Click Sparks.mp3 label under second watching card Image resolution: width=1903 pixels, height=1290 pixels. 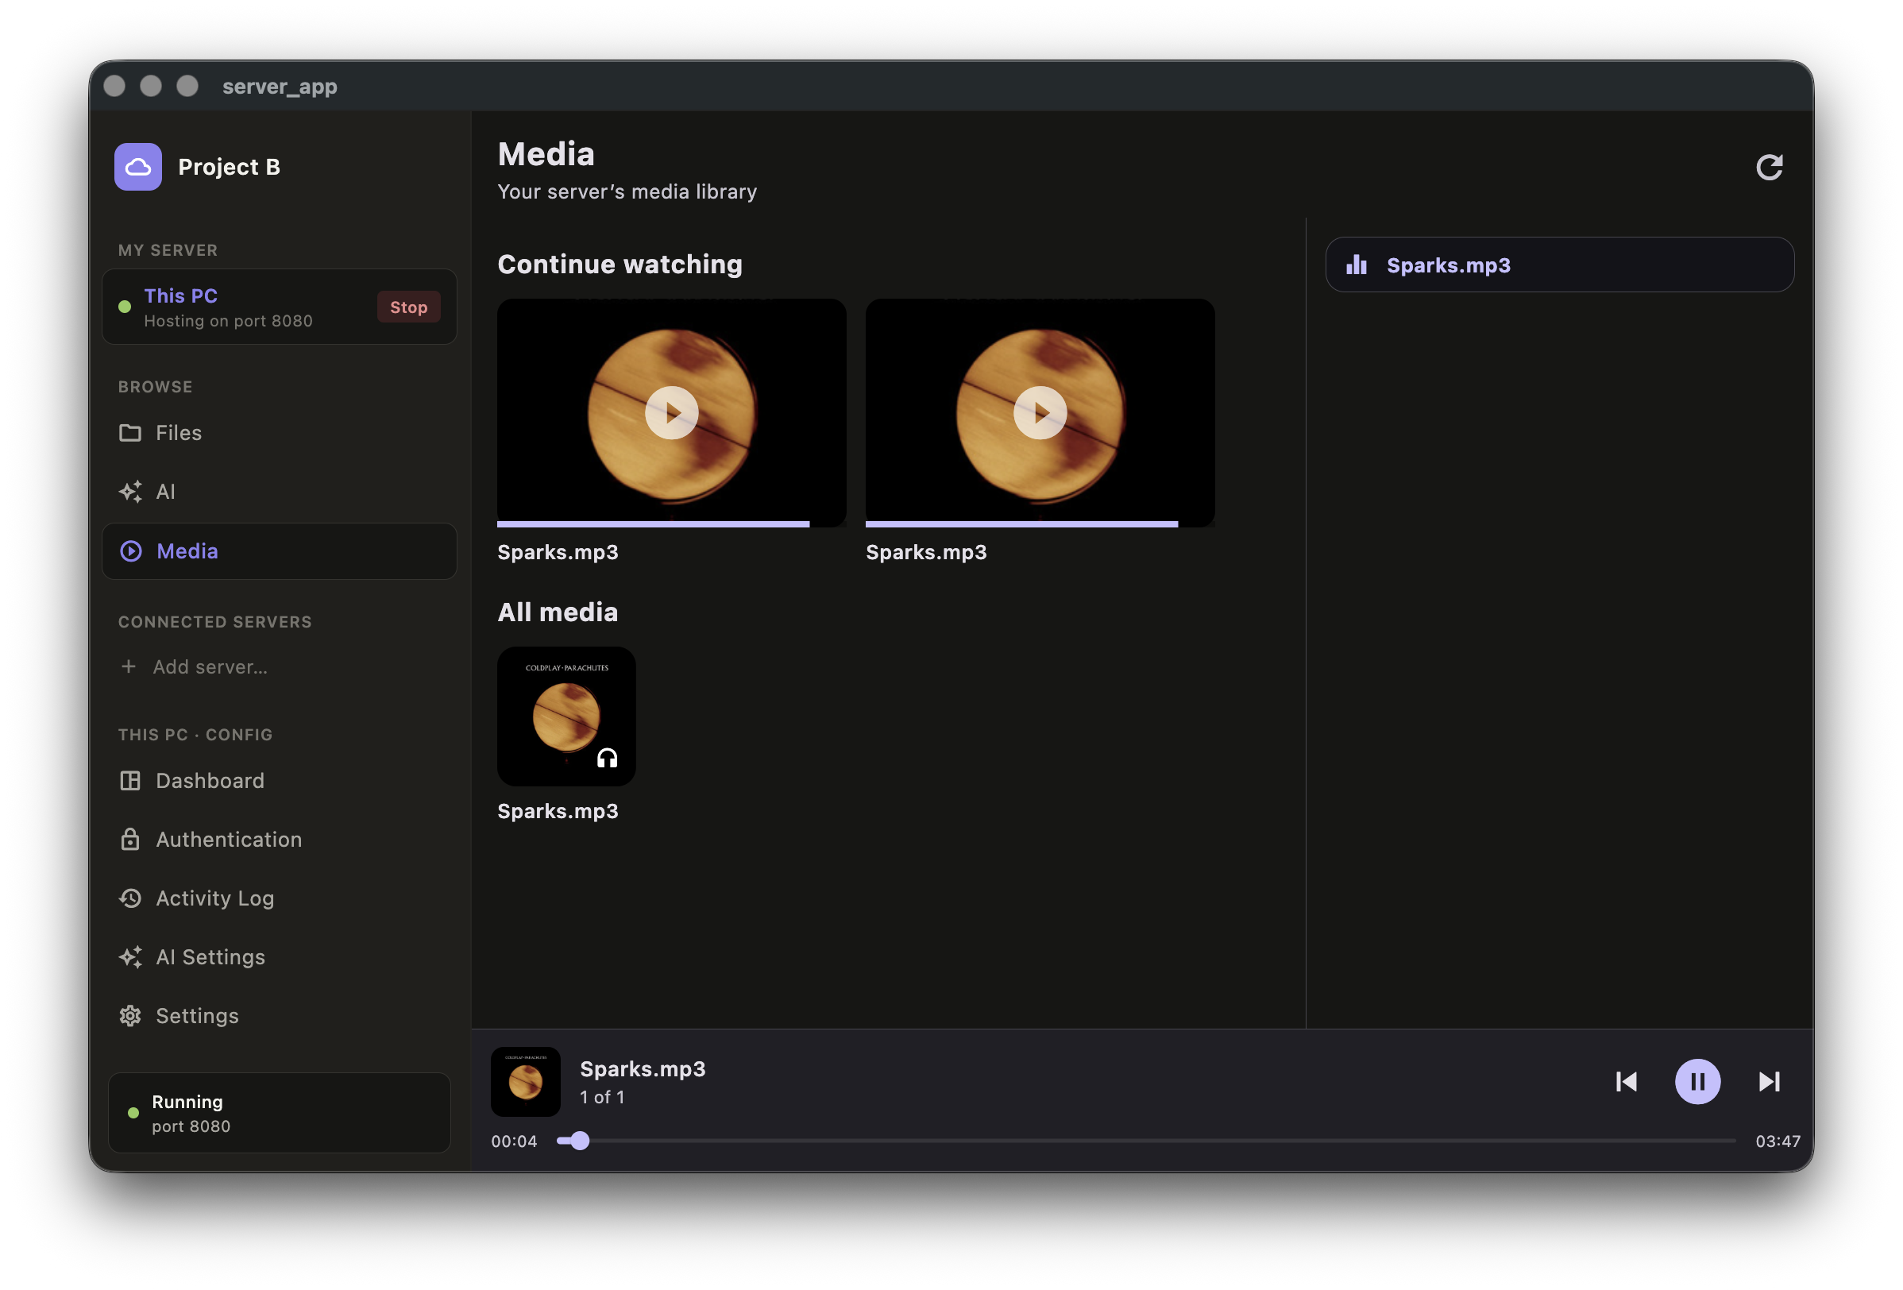[x=926, y=552]
